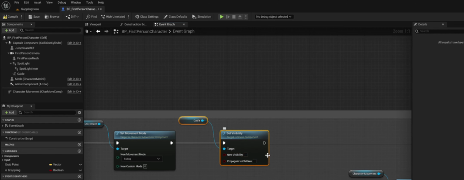Image resolution: width=464 pixels, height=180 pixels.
Task: Collapse the SpotLight tree node
Action: tap(11, 63)
